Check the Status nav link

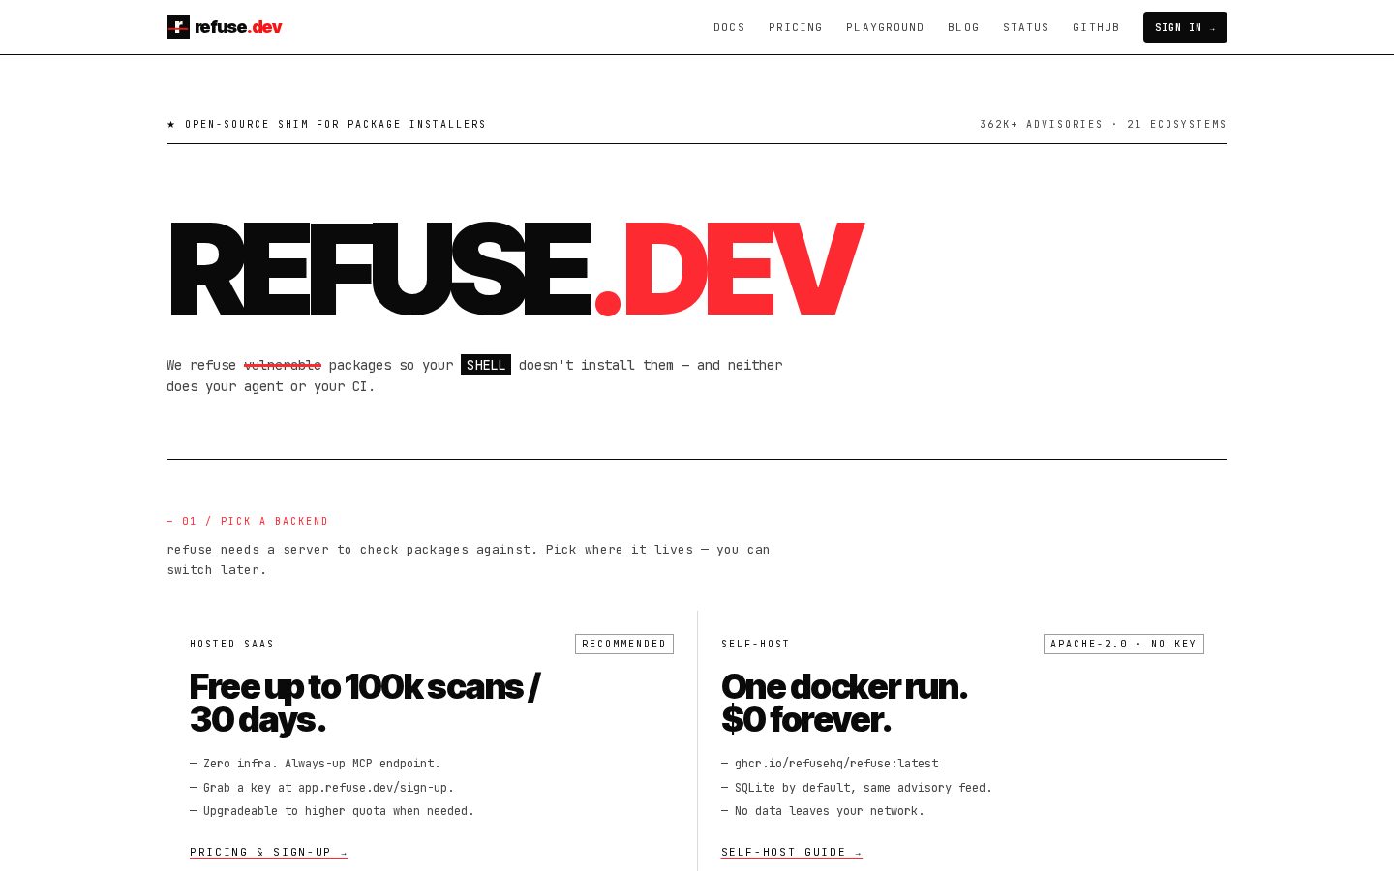pyautogui.click(x=1026, y=27)
